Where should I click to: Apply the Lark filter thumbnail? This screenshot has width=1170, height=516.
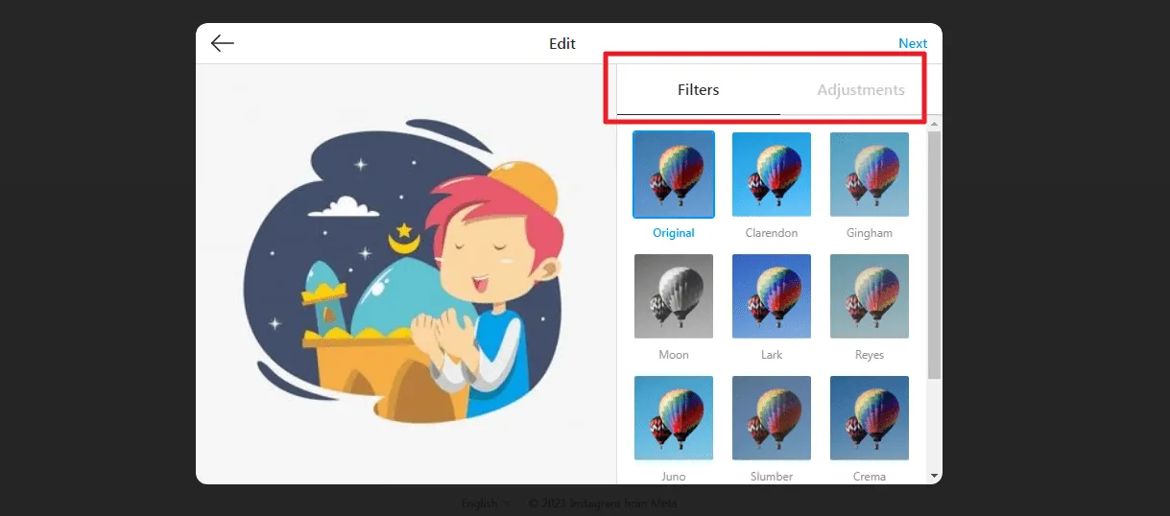point(772,295)
